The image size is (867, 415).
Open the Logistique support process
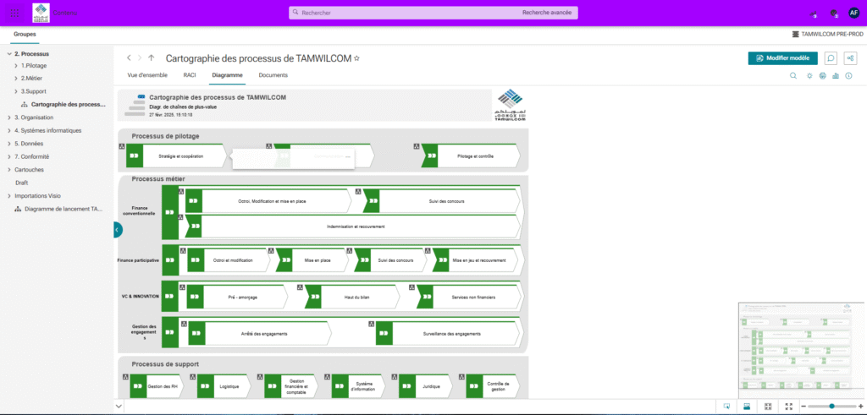coord(224,386)
